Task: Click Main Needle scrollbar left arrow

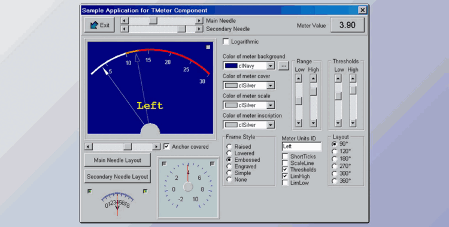Action: coord(125,20)
